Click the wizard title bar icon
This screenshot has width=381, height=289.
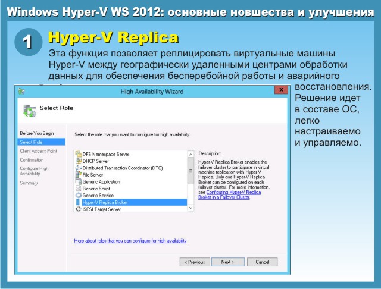pyautogui.click(x=21, y=92)
